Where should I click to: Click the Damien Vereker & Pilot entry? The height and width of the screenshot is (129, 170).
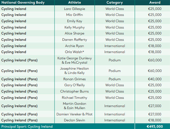tap(74, 114)
